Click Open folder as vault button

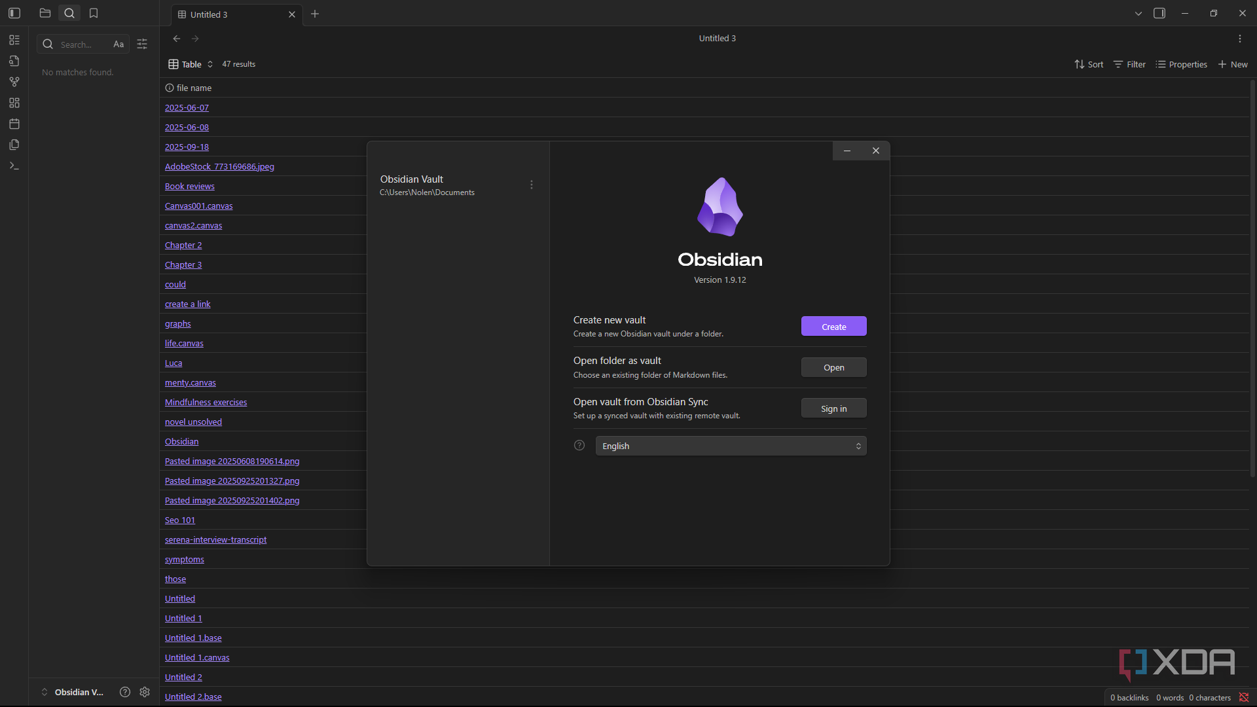(x=833, y=367)
